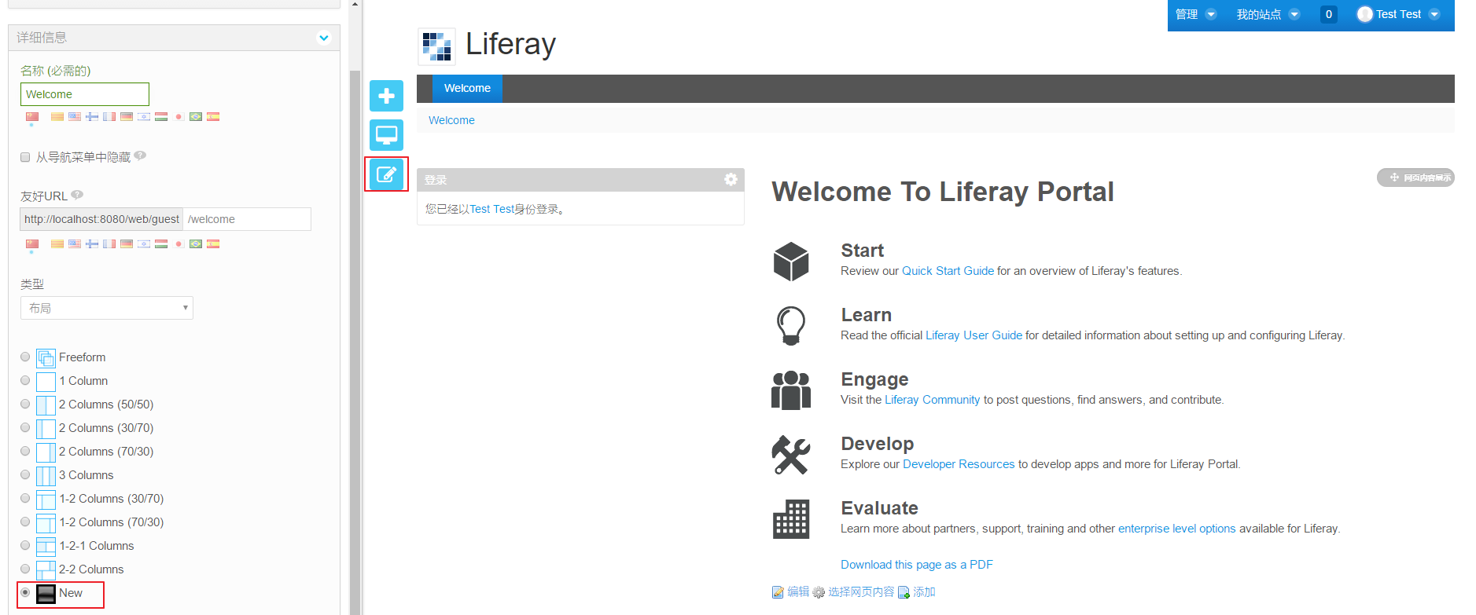Select the 2-2 Columns layout radio
The height and width of the screenshot is (615, 1476).
[25, 569]
